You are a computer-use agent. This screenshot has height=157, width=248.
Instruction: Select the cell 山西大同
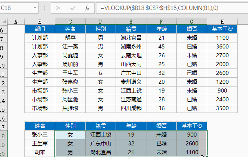(131, 64)
